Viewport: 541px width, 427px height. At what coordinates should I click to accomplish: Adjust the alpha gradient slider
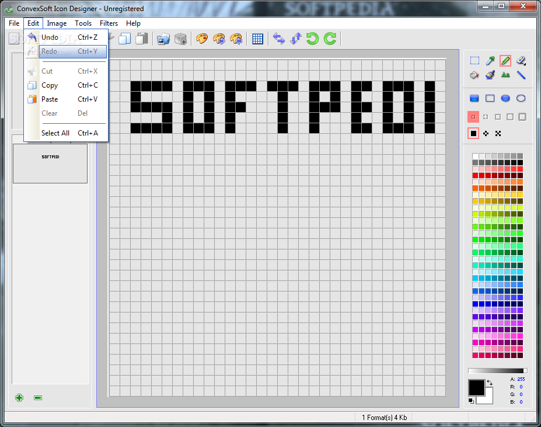pyautogui.click(x=498, y=371)
